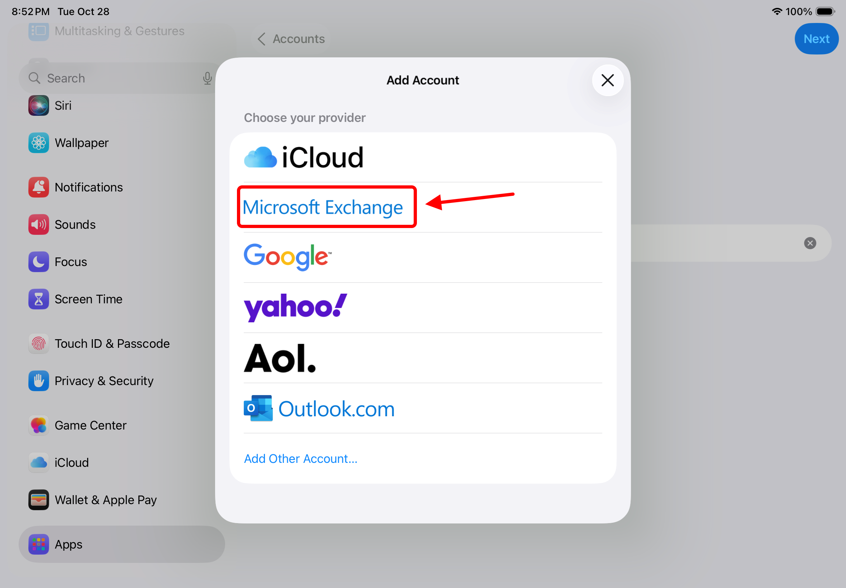Go back to Accounts with chevron
Screen dimensions: 846x588
coord(261,39)
